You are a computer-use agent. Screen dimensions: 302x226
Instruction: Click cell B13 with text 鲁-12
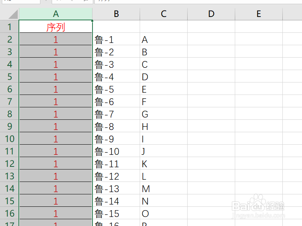(116, 176)
